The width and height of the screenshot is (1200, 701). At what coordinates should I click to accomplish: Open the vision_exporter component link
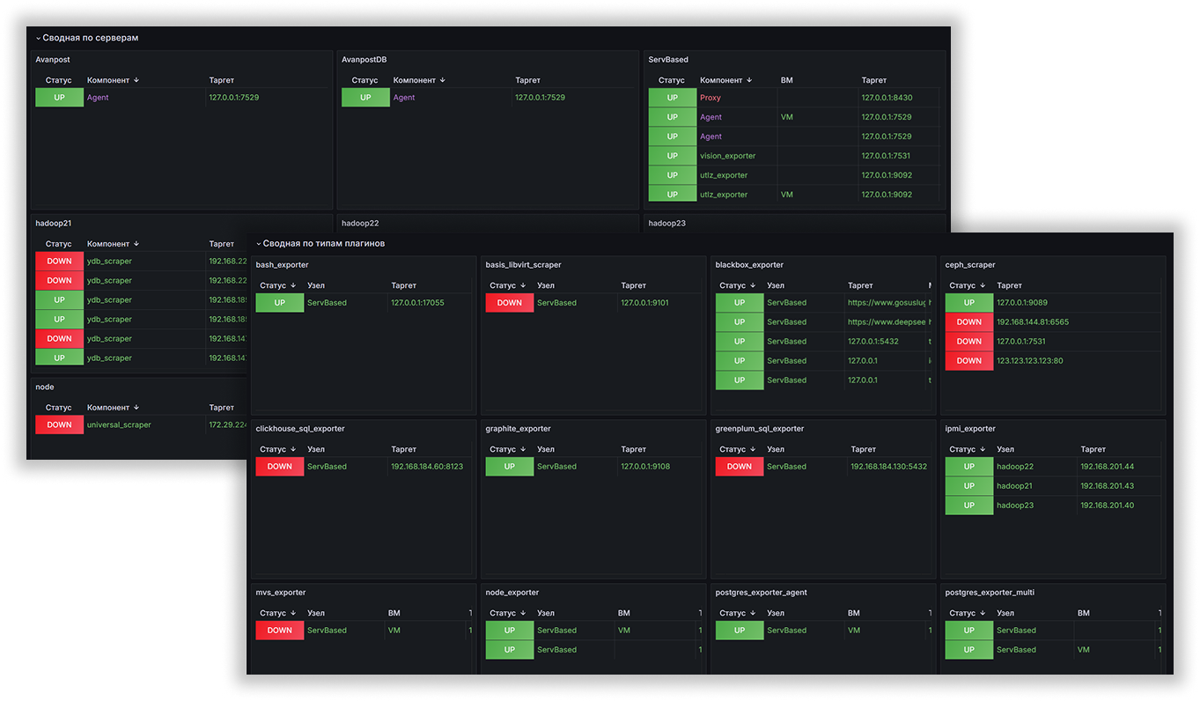coord(727,156)
